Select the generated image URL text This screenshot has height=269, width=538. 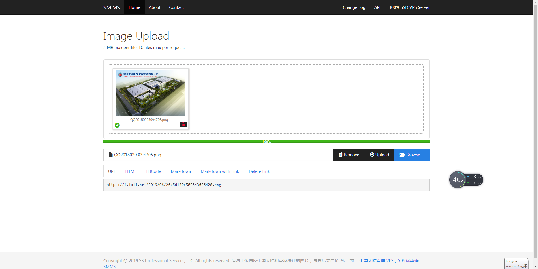tap(164, 185)
